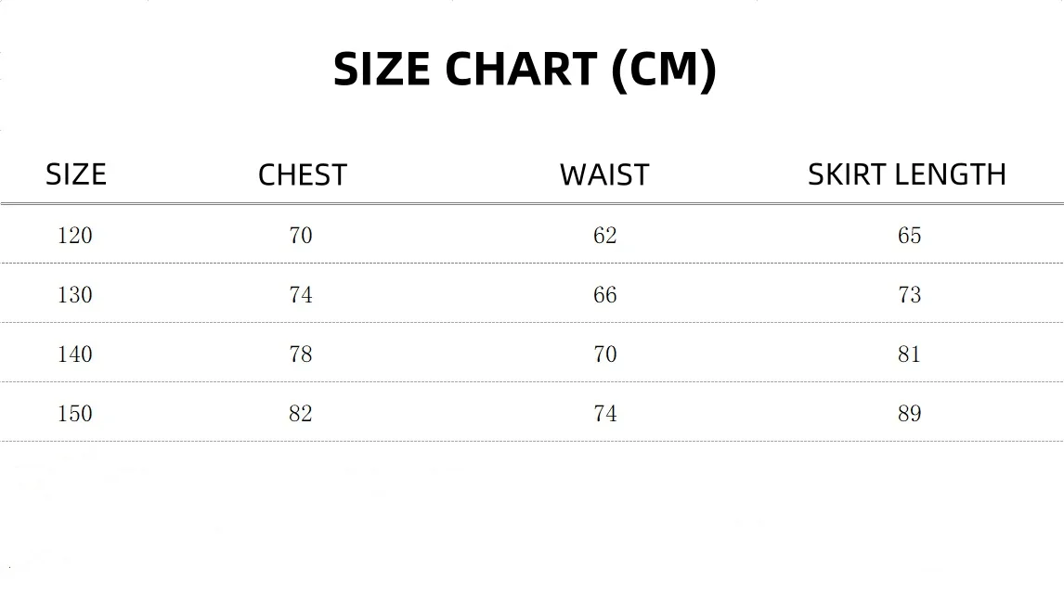Image resolution: width=1064 pixels, height=592 pixels.
Task: Click skirt length value 89
Action: pyautogui.click(x=909, y=413)
